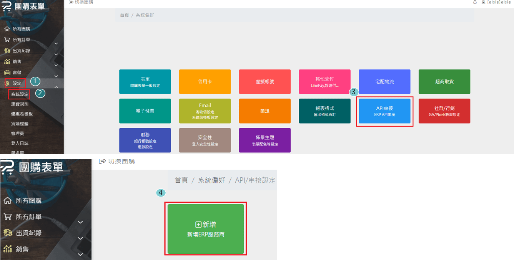Click the plus icon on the 新增 tile
The image size is (514, 261).
tap(198, 225)
